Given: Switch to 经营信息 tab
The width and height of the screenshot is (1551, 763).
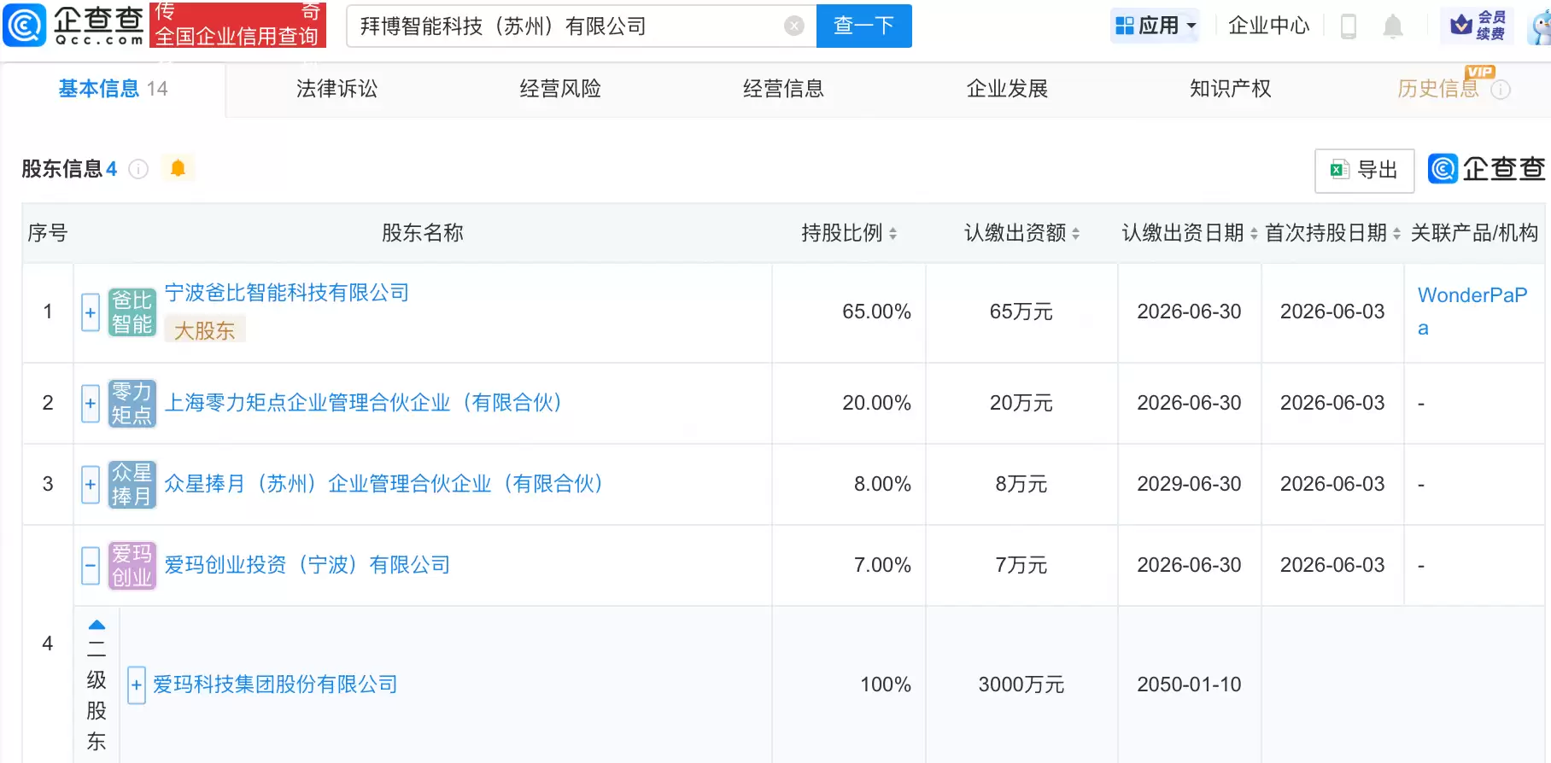Looking at the screenshot, I should pyautogui.click(x=783, y=89).
